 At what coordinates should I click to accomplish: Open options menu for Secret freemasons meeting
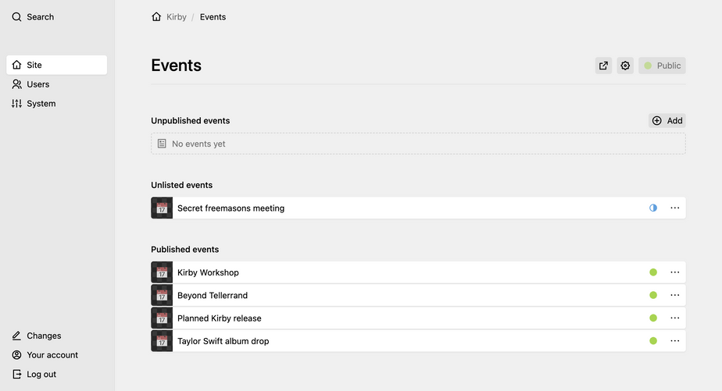click(675, 208)
